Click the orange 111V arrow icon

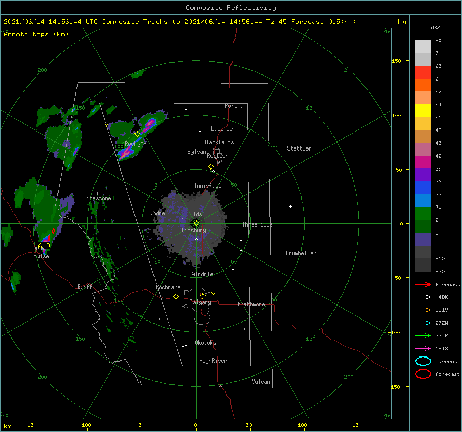pos(423,310)
